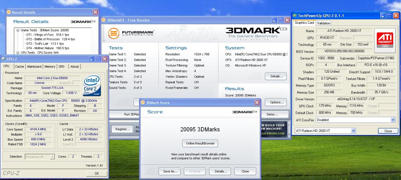Screen dimensions: 401x180
Task: Click the To Excel button
Action: [x=195, y=171]
